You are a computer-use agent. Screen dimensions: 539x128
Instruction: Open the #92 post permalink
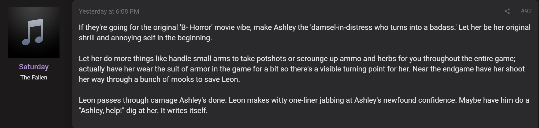pos(526,11)
